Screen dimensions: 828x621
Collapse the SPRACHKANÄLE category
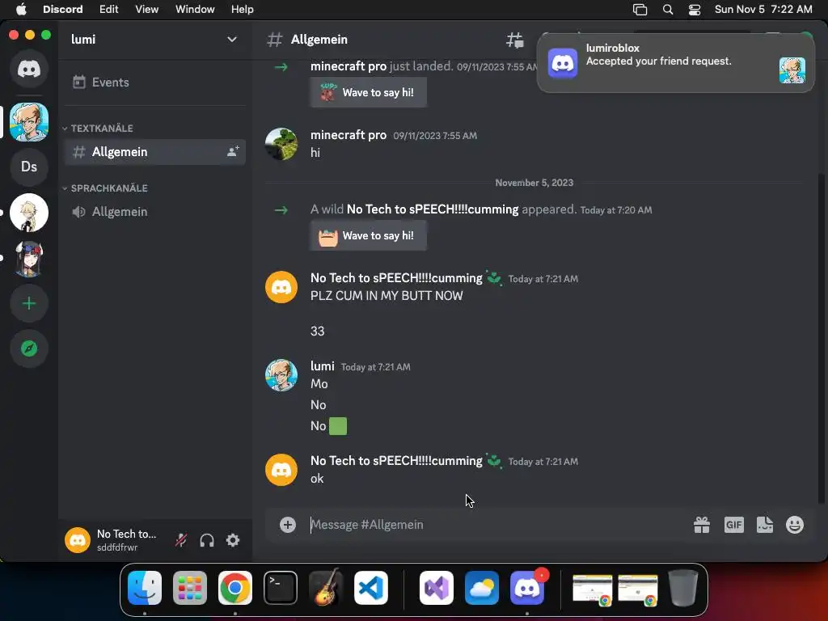[x=105, y=188]
